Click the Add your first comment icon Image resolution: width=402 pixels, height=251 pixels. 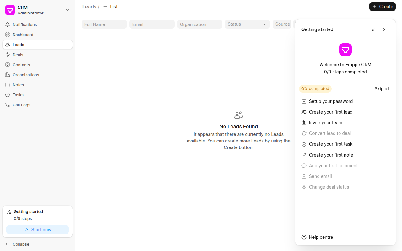304,166
